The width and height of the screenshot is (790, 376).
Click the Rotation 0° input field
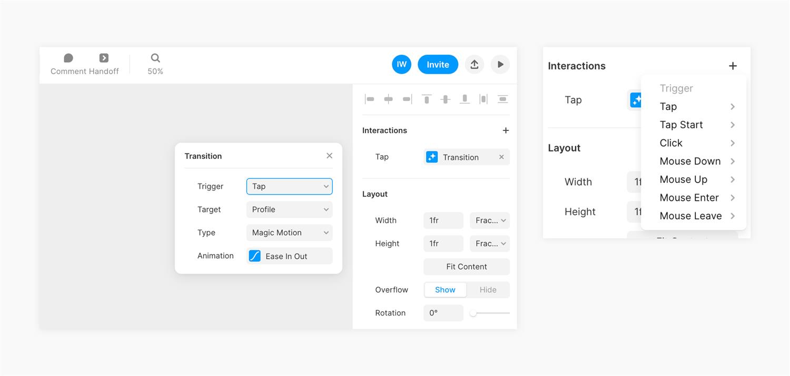coord(443,313)
